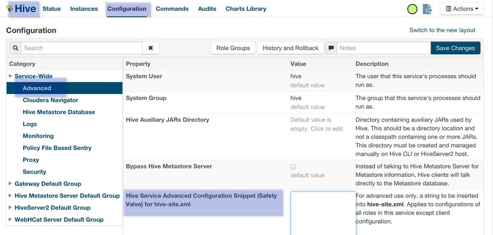The width and height of the screenshot is (493, 235).
Task: Open the Charts Library tab
Action: point(246,9)
